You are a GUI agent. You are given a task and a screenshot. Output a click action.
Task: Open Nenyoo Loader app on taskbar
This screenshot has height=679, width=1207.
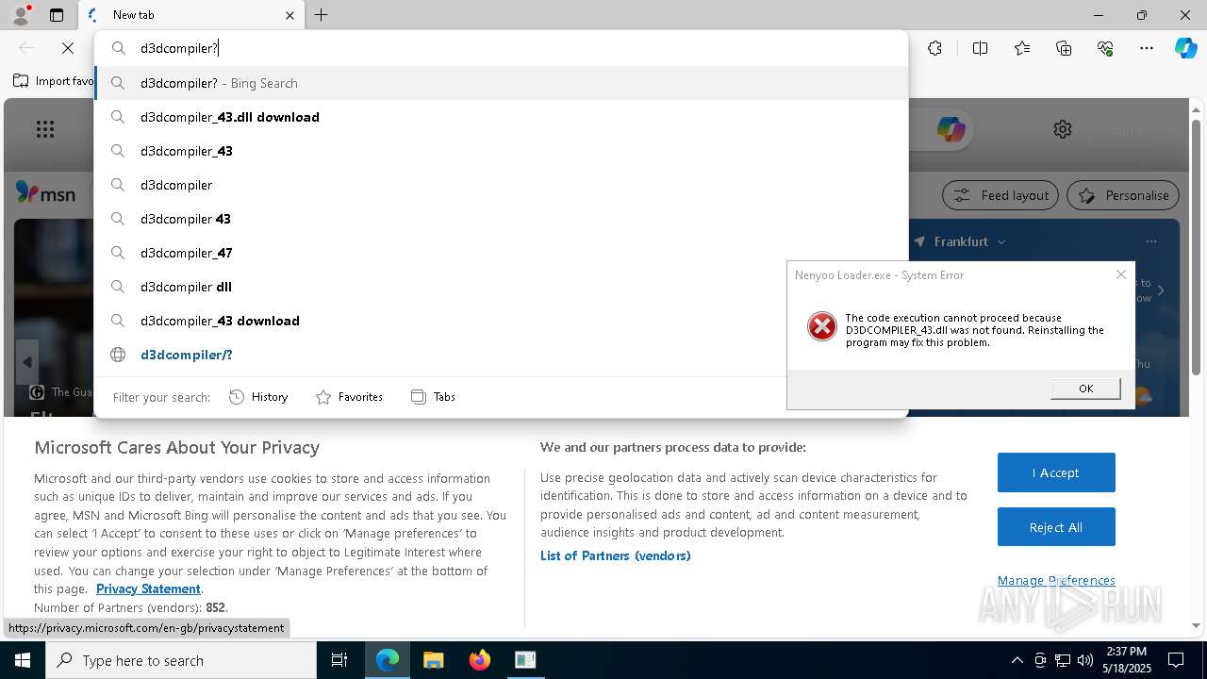click(x=525, y=660)
